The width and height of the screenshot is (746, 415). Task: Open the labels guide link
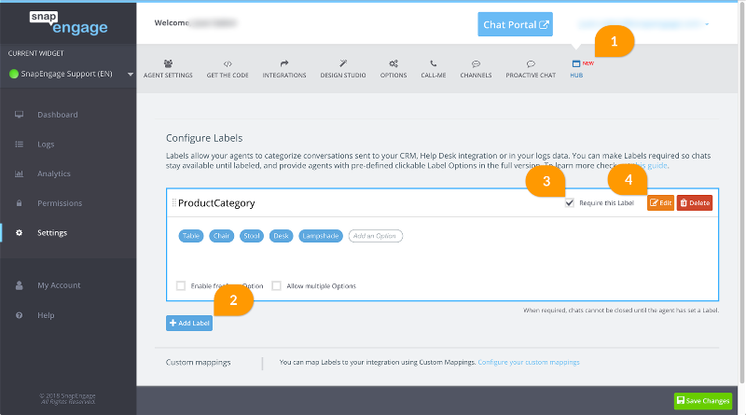tap(650, 166)
